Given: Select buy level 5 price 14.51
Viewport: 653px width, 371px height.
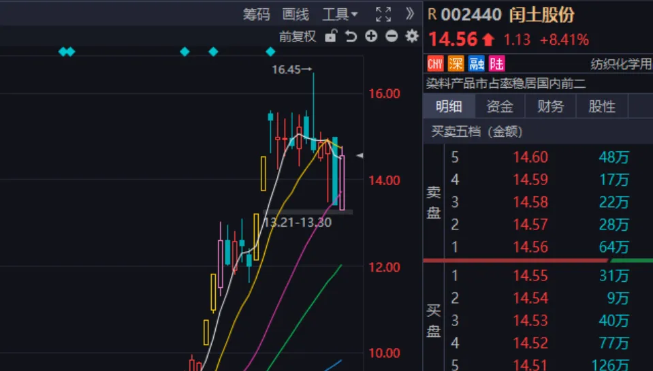Looking at the screenshot, I should (530, 365).
